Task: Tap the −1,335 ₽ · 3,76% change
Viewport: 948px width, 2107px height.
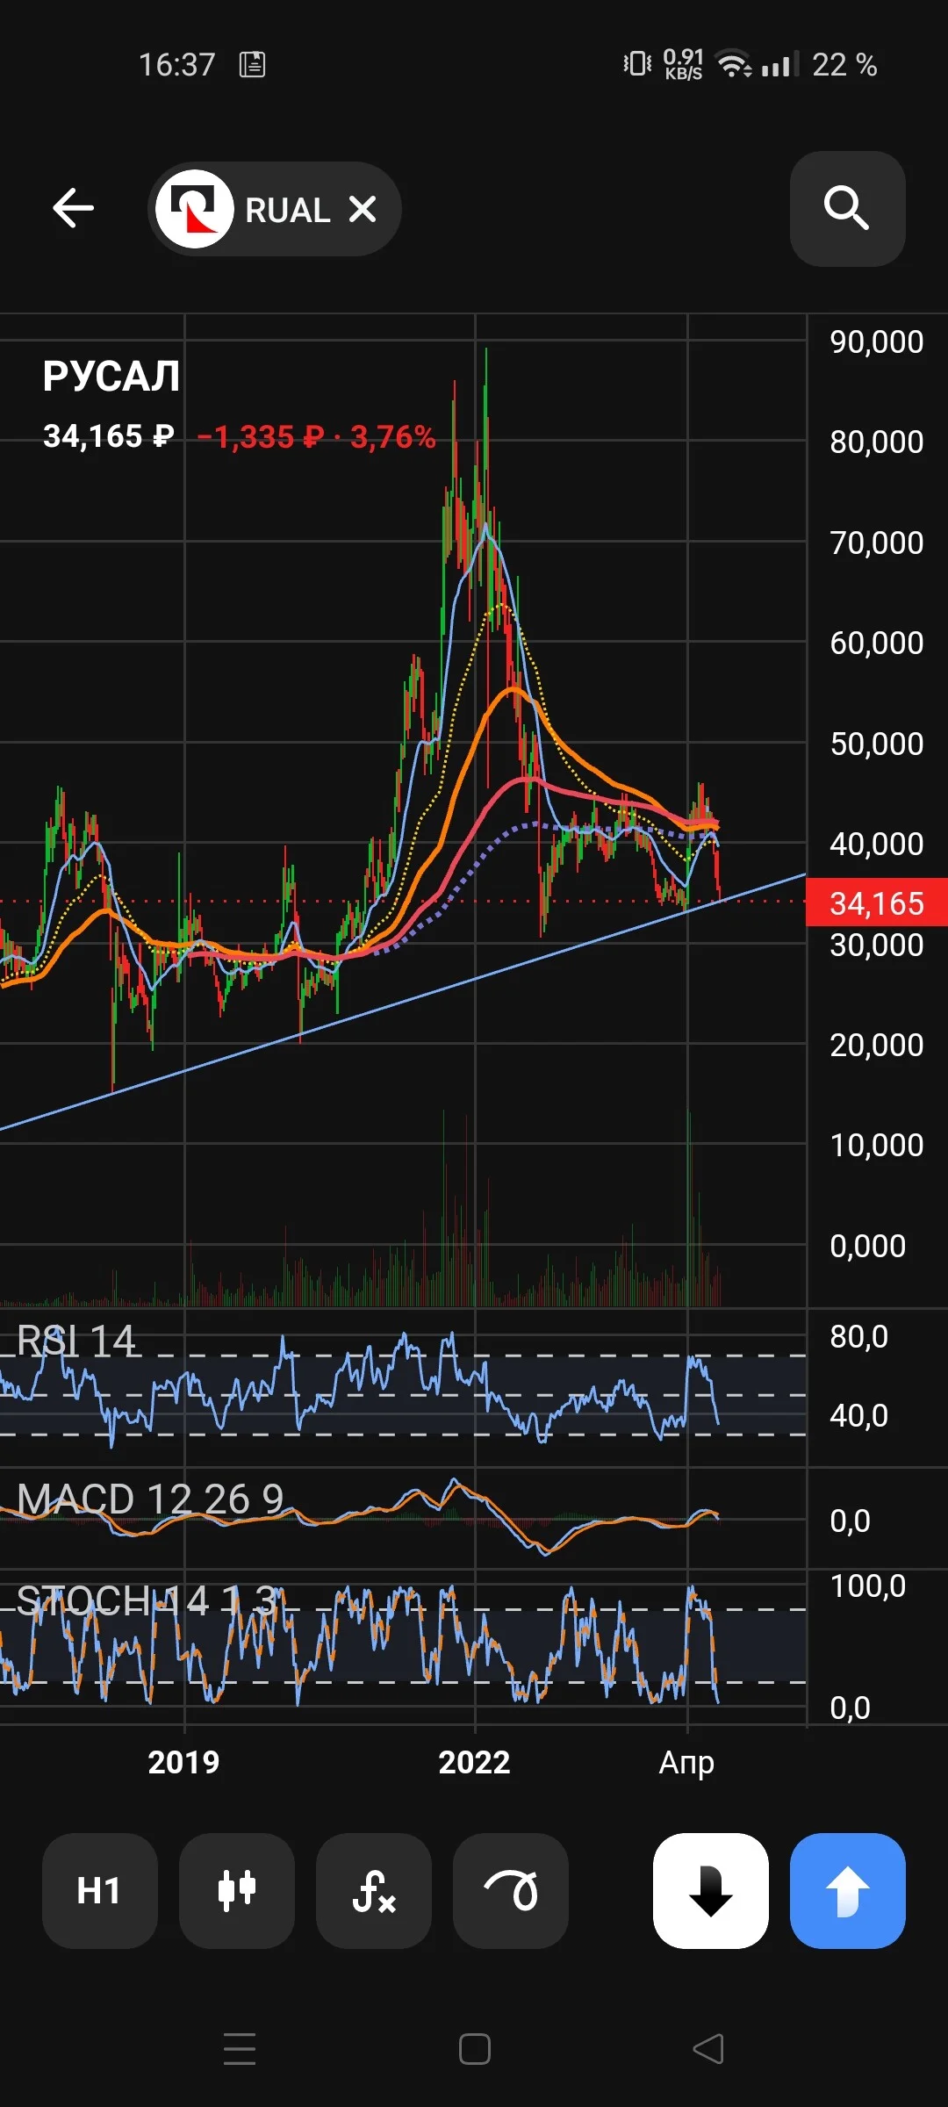Action: click(x=317, y=436)
